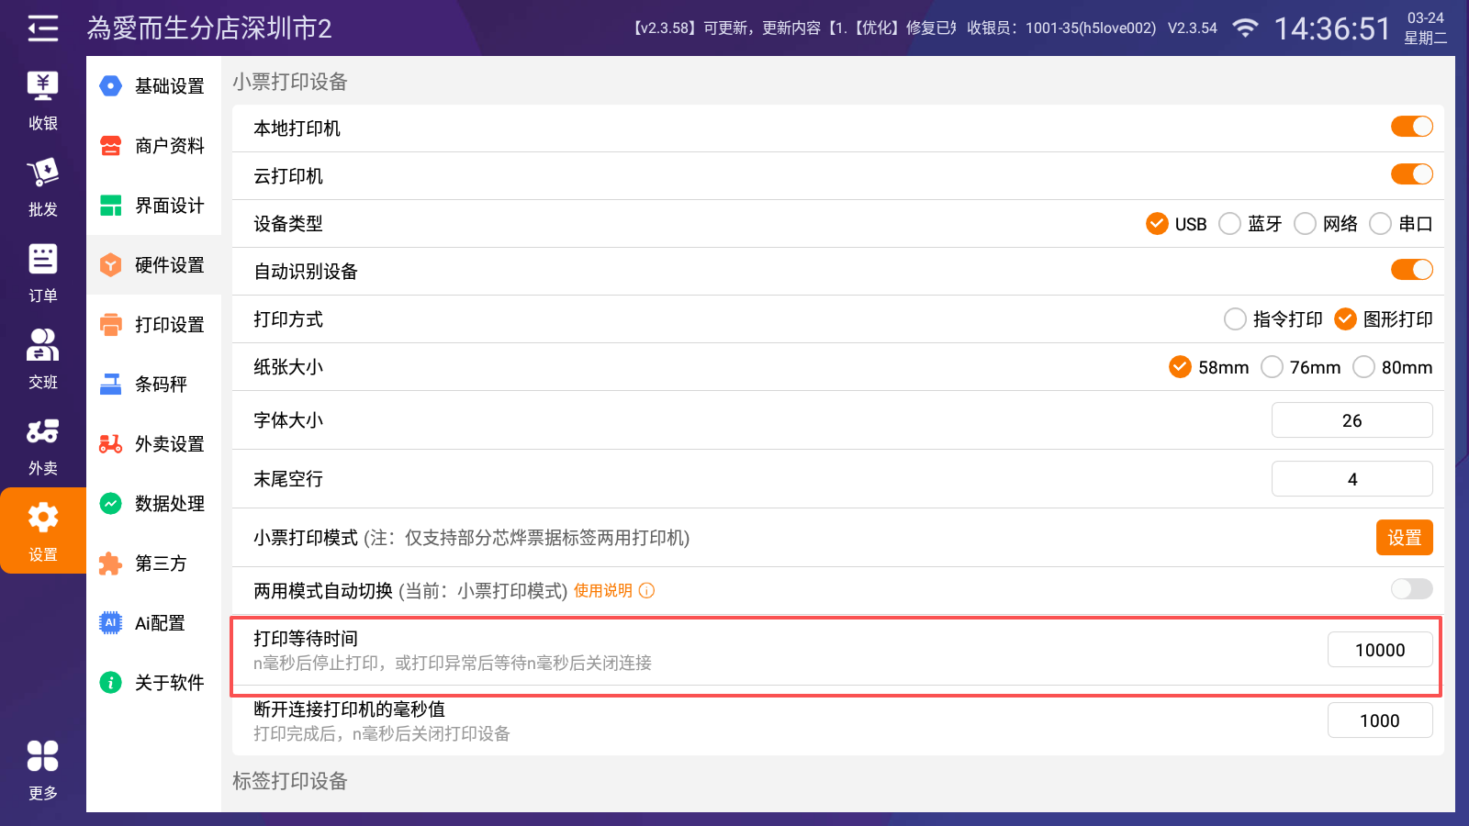This screenshot has width=1469, height=826.
Task: Select 指令打印 print method
Action: (x=1236, y=319)
